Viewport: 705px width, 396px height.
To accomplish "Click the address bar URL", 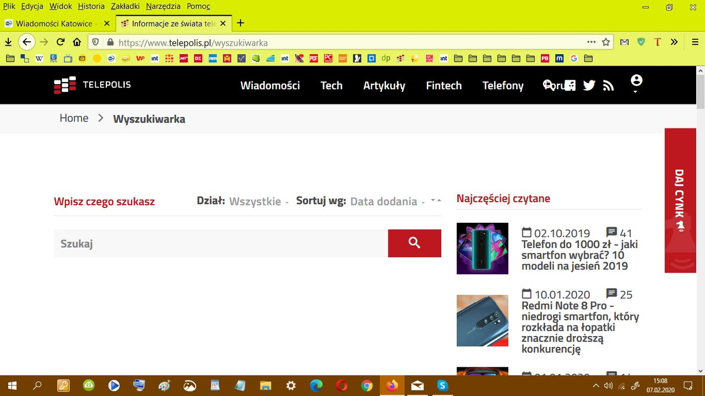I will (x=193, y=42).
